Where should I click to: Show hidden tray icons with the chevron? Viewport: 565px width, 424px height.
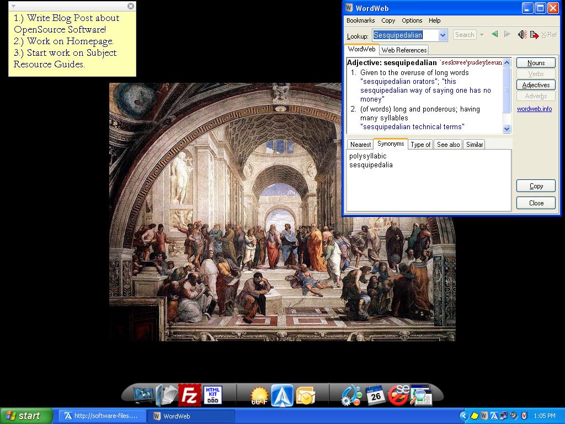pyautogui.click(x=464, y=416)
